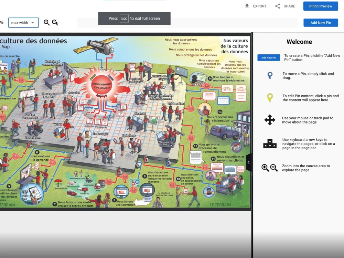The image size is (344, 258).
Task: Click the small Add New Pin button in Welcome panel
Action: pyautogui.click(x=269, y=58)
